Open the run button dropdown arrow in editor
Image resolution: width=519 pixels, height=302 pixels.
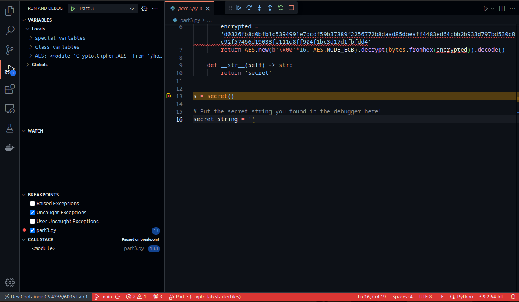pyautogui.click(x=492, y=8)
